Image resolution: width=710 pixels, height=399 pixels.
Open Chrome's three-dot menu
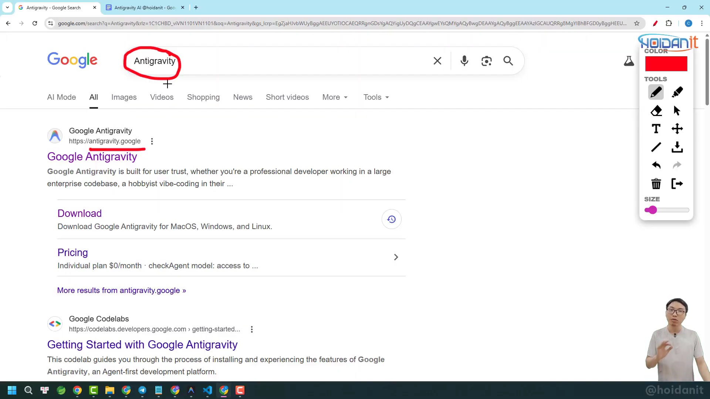coord(702,23)
